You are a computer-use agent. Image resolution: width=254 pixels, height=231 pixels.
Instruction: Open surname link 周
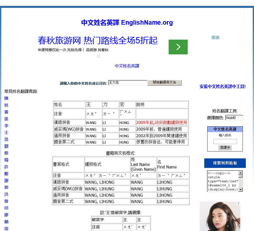point(6,228)
